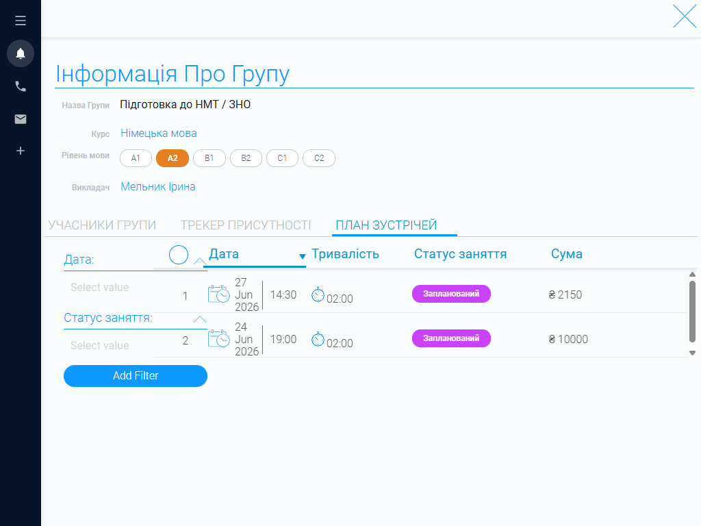
Task: Click the plus add icon in sidebar
Action: (x=21, y=151)
